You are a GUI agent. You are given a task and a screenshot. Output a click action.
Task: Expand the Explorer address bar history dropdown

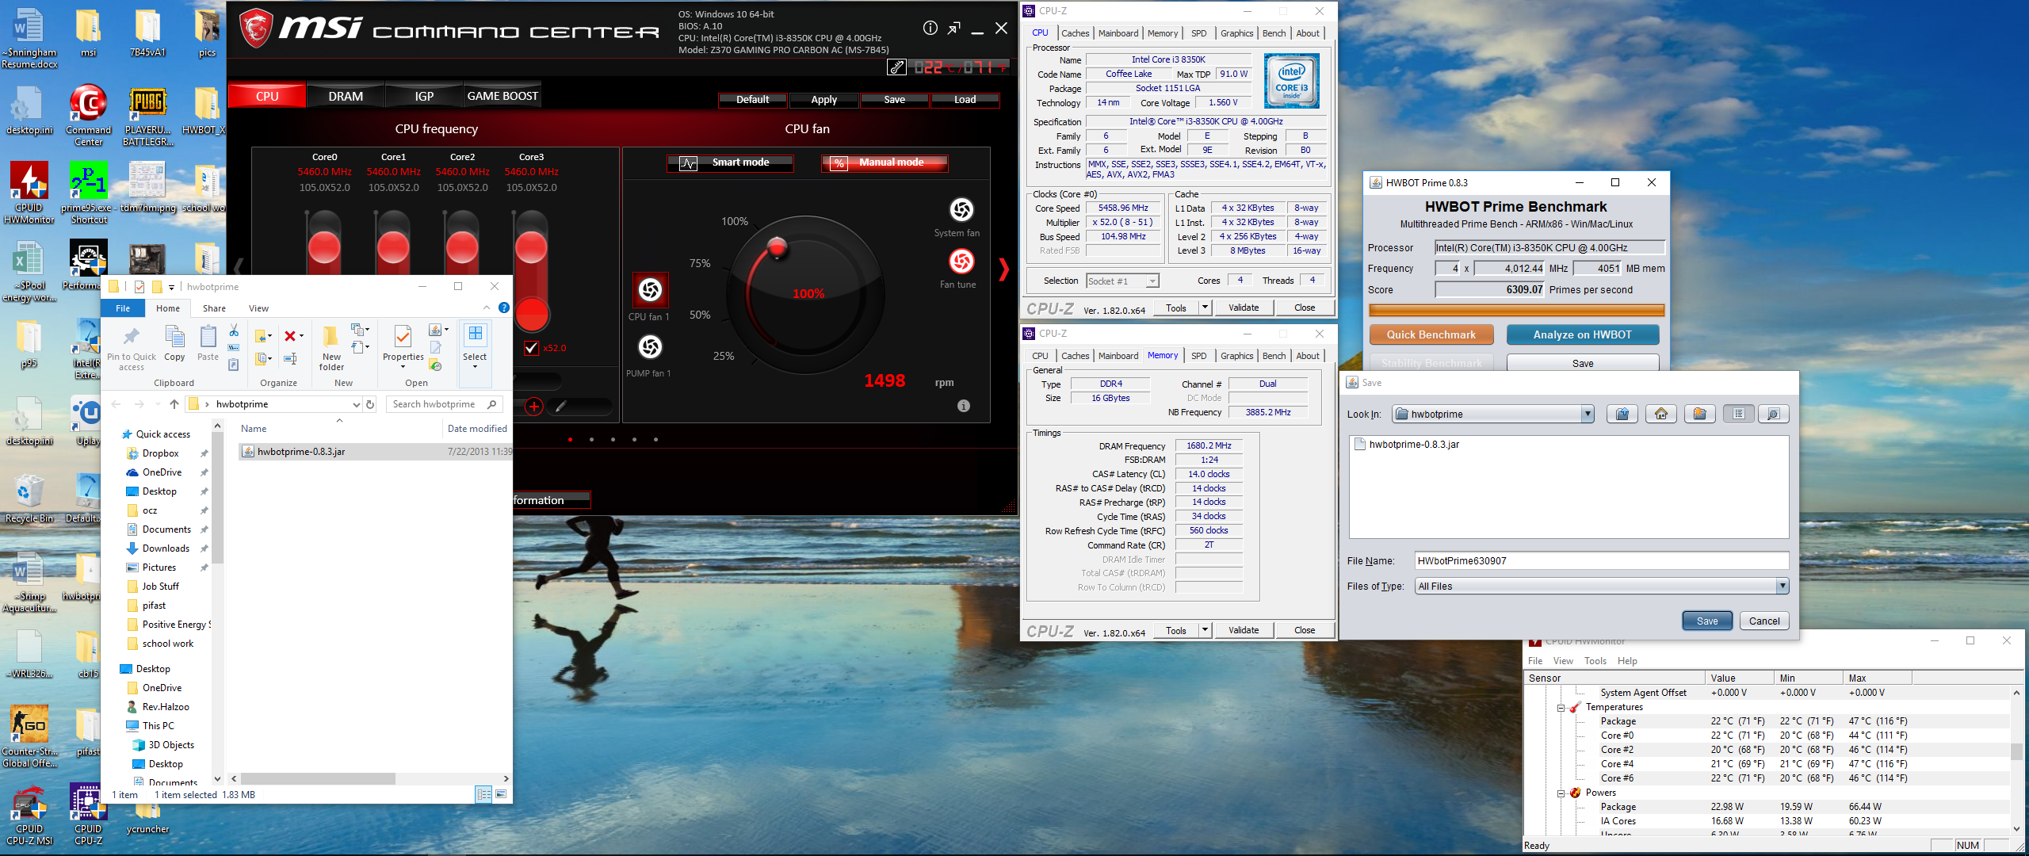click(356, 404)
